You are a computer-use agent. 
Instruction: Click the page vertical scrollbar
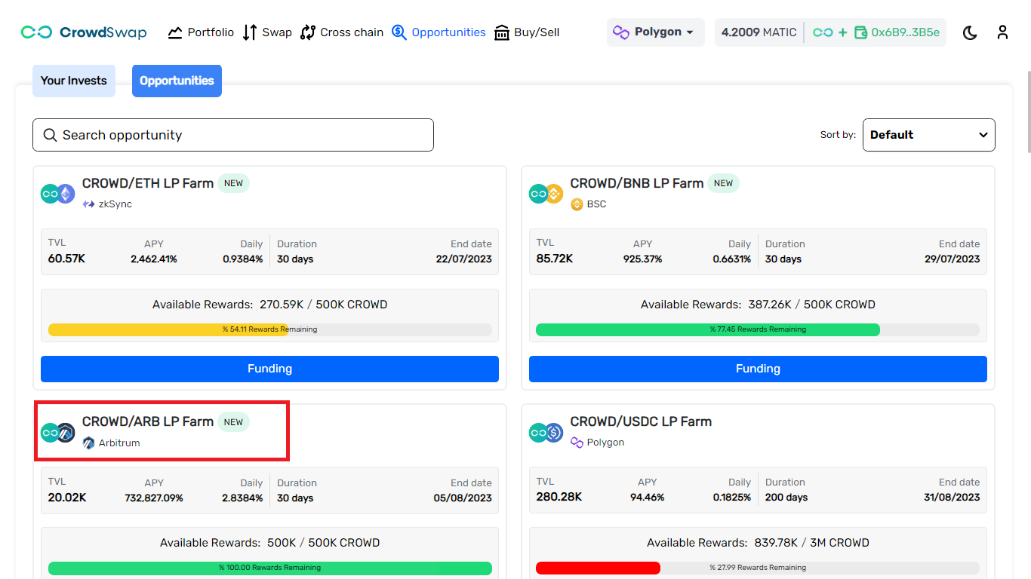click(1027, 113)
